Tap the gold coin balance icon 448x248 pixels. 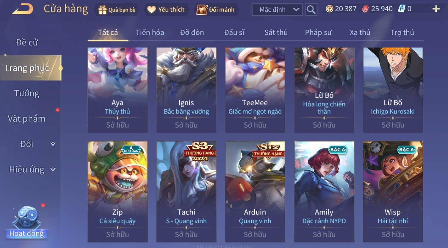pyautogui.click(x=329, y=9)
